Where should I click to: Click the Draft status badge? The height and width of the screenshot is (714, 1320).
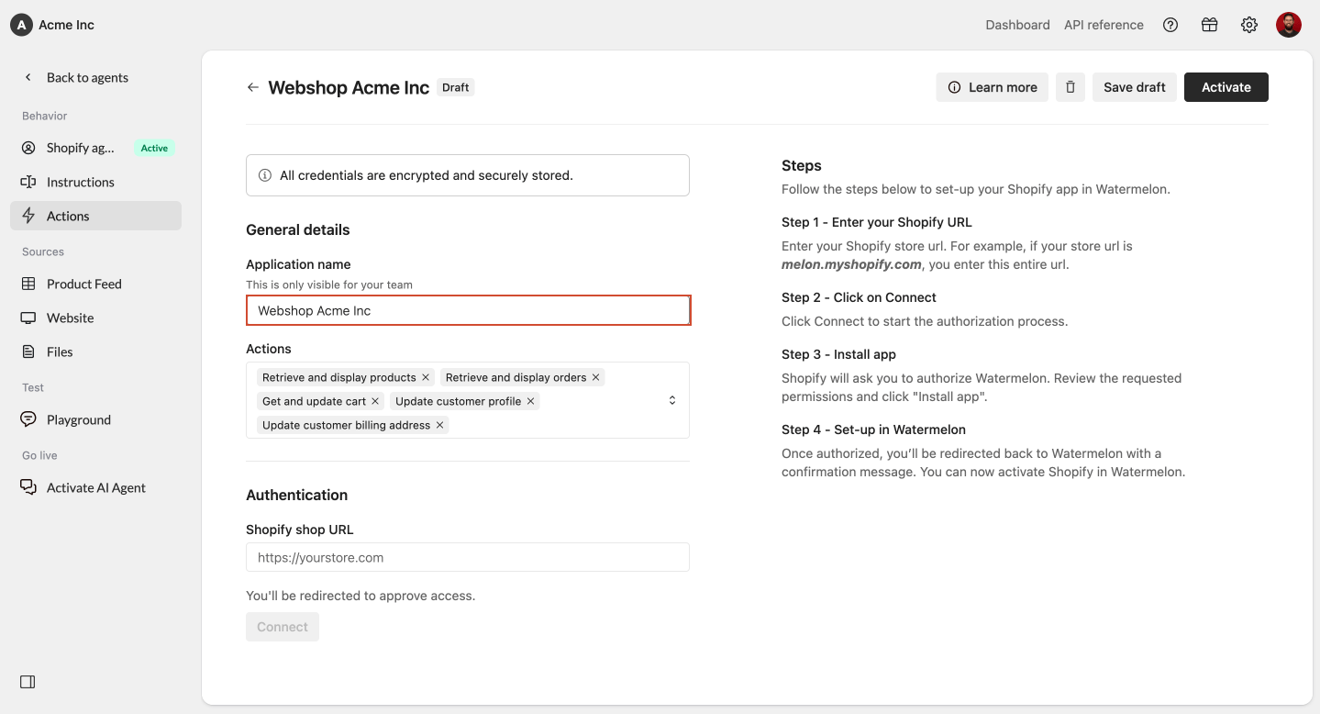456,87
